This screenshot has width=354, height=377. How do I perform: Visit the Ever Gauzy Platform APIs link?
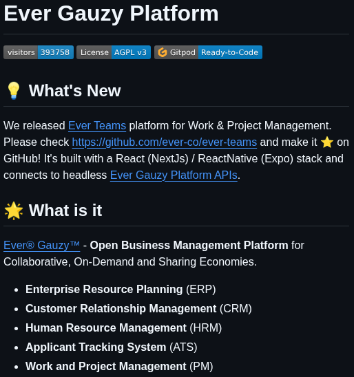coord(174,175)
